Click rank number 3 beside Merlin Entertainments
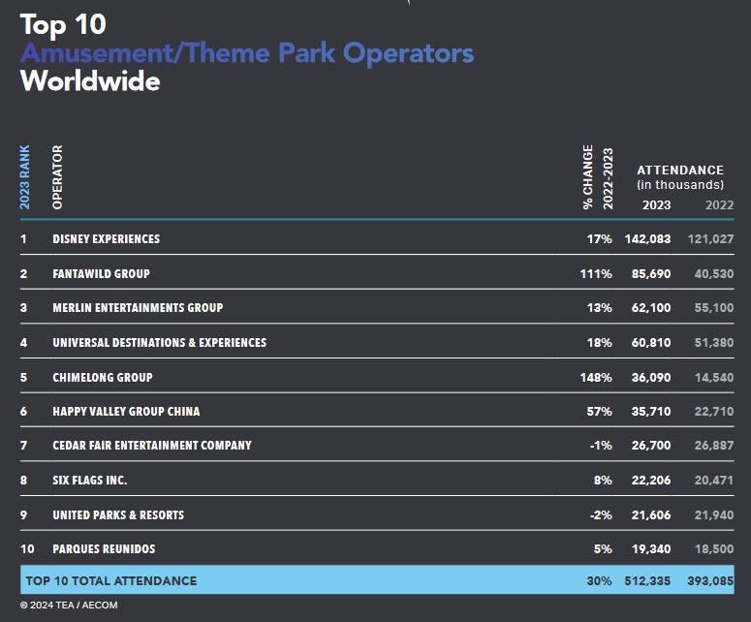 [23, 308]
